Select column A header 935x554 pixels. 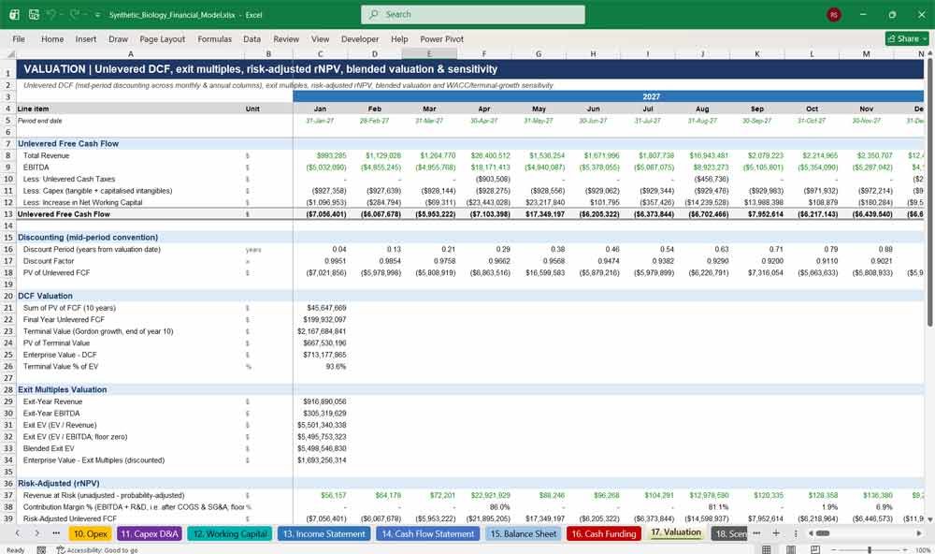click(x=131, y=53)
